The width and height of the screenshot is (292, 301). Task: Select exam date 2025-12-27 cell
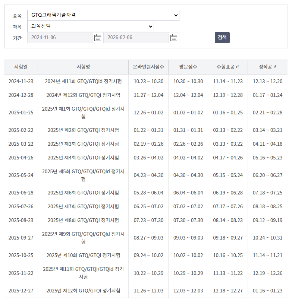[21, 291]
